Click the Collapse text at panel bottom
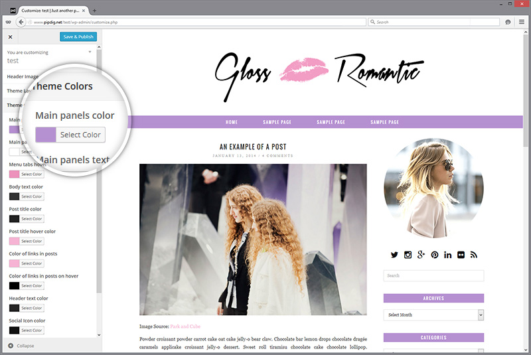This screenshot has width=531, height=355. (25, 346)
